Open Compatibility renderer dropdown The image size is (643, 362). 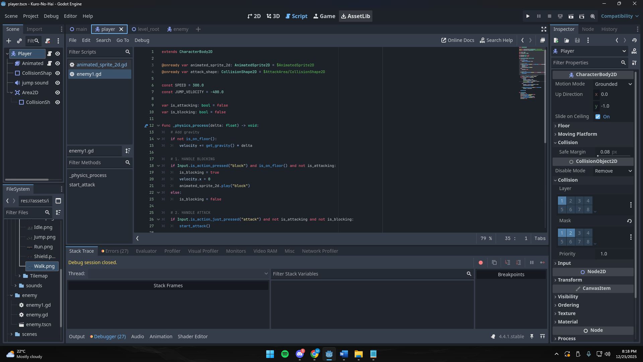[620, 16]
